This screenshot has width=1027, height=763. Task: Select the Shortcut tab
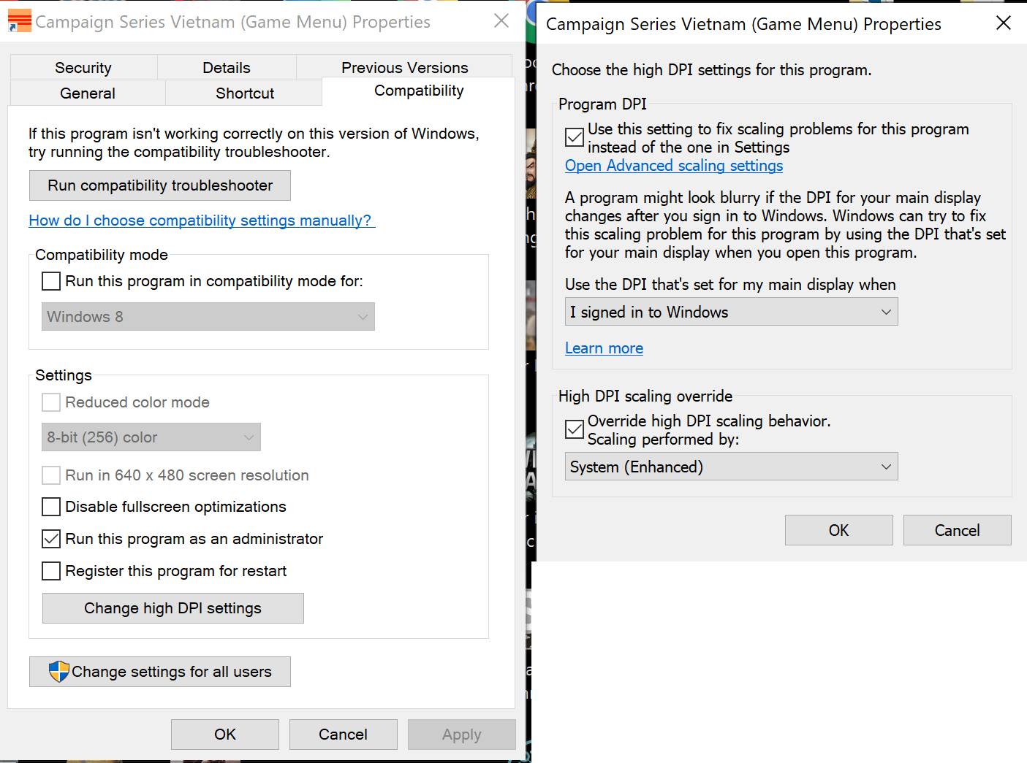pos(245,93)
